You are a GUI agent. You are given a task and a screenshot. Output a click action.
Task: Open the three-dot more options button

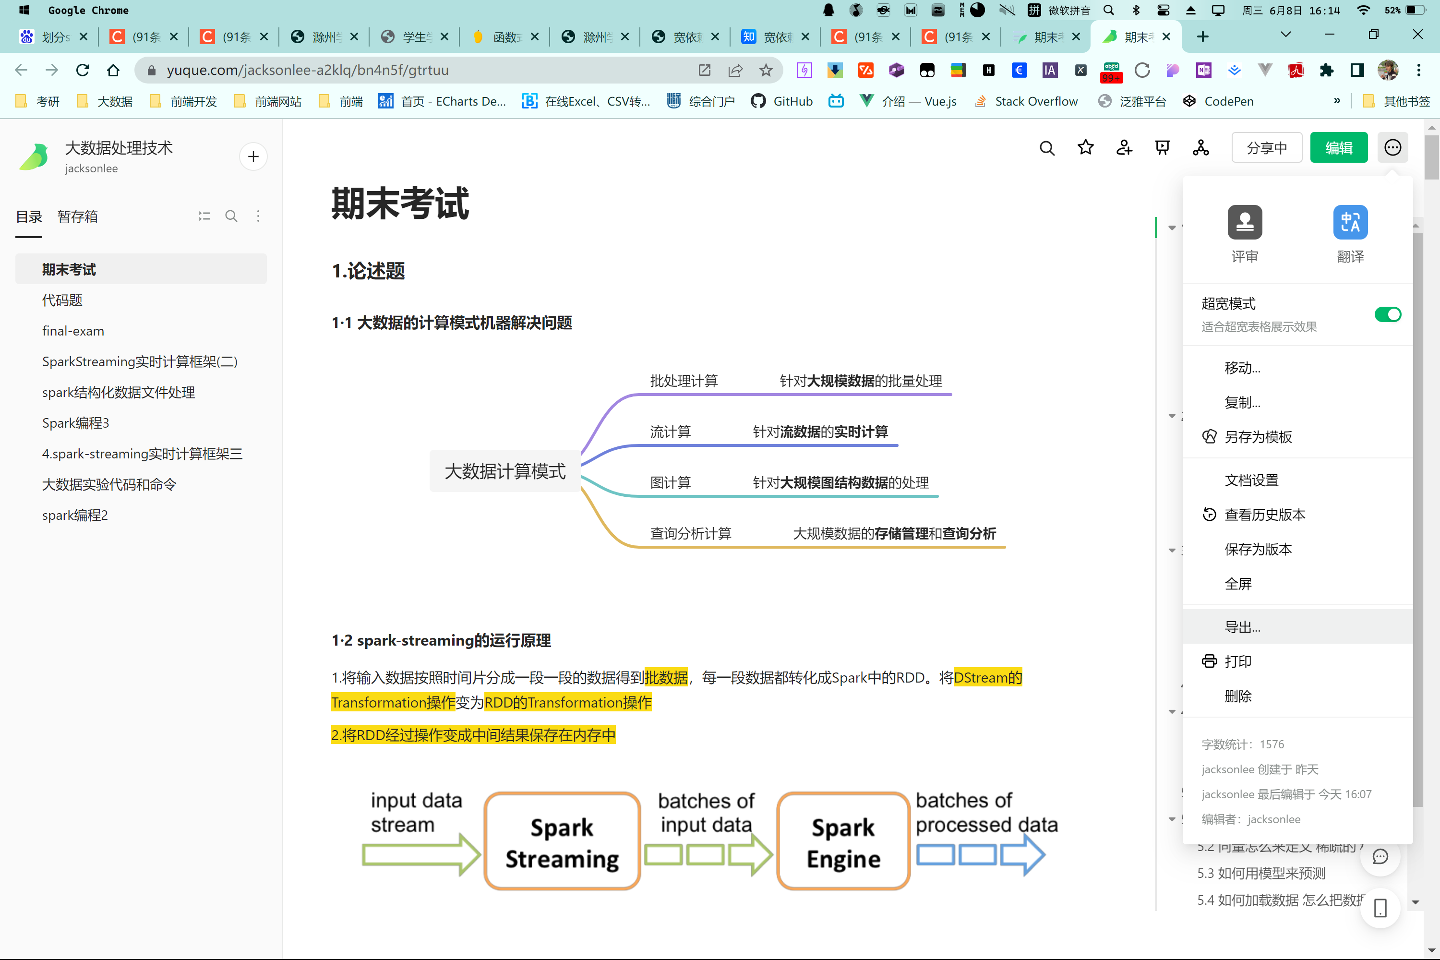coord(1392,147)
